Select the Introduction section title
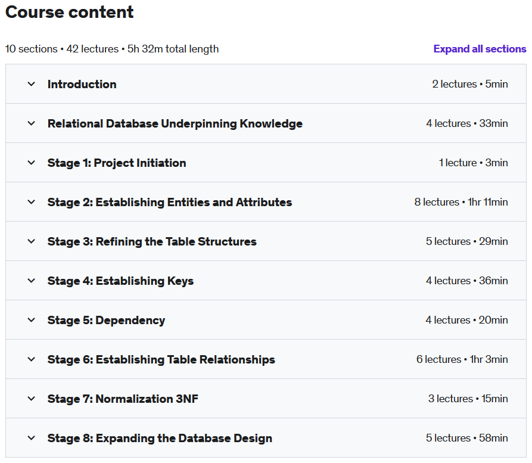 tap(82, 84)
